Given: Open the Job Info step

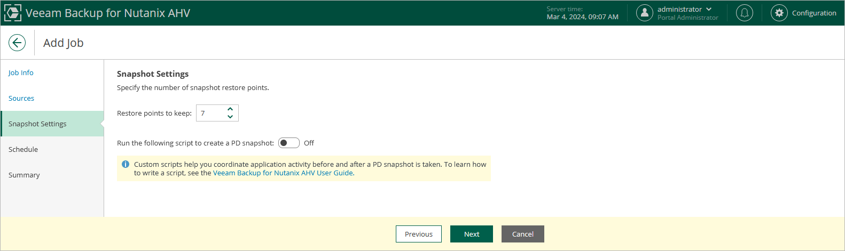Looking at the screenshot, I should point(21,72).
